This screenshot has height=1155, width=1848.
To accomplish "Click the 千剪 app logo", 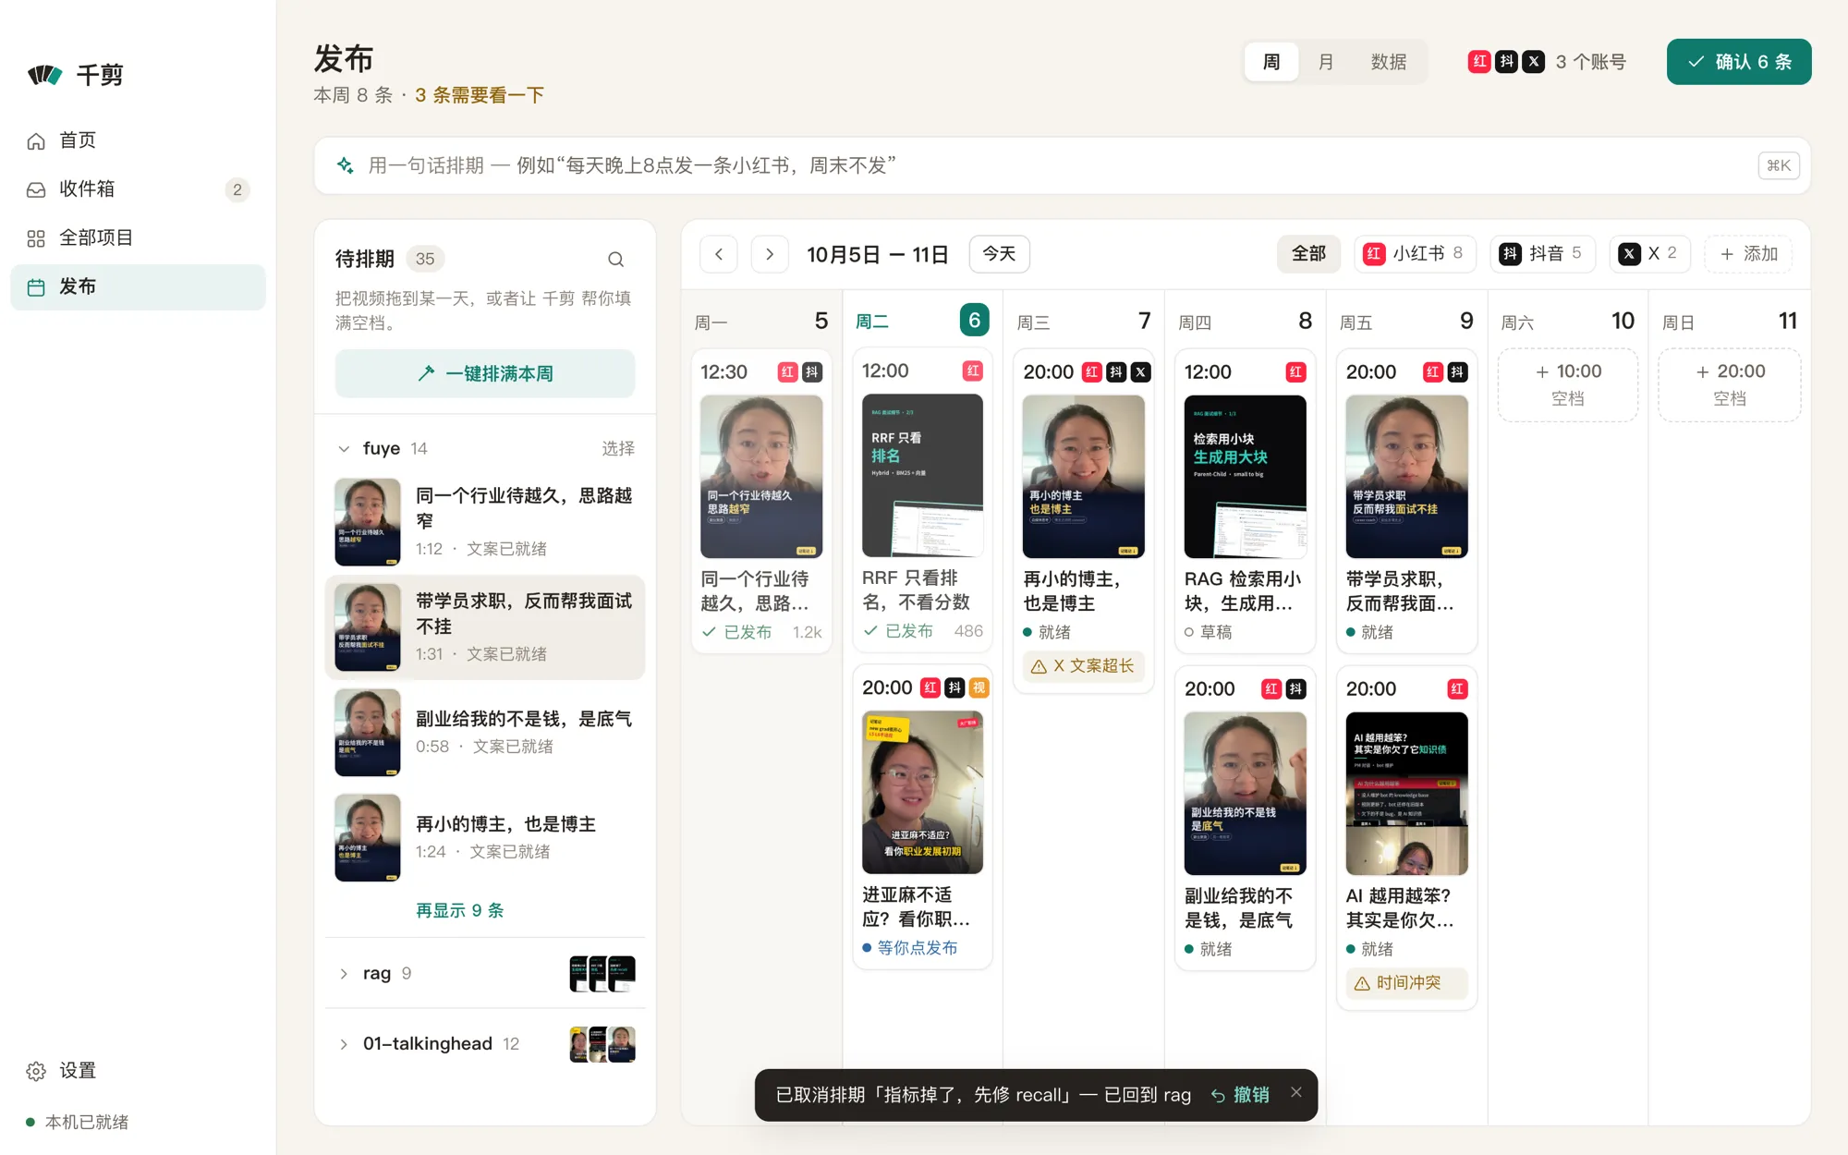I will [x=76, y=75].
